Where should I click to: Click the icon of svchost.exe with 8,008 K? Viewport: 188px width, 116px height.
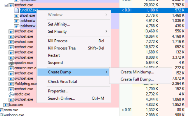pos(11,58)
